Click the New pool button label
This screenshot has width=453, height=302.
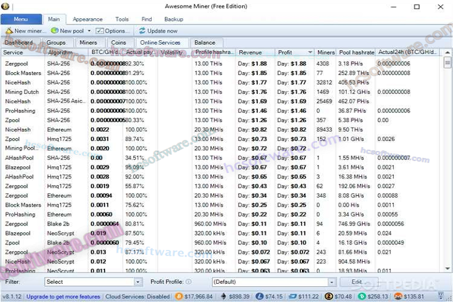pyautogui.click(x=72, y=31)
